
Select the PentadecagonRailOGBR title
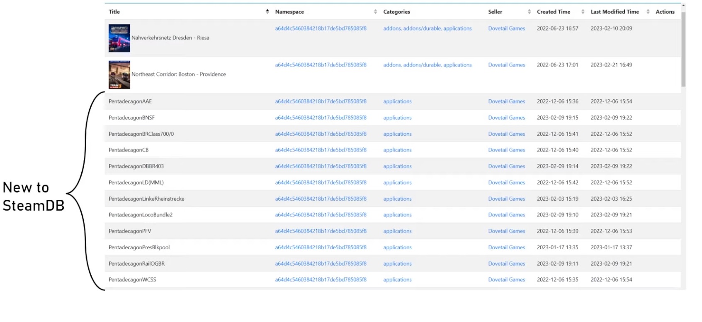click(x=136, y=263)
